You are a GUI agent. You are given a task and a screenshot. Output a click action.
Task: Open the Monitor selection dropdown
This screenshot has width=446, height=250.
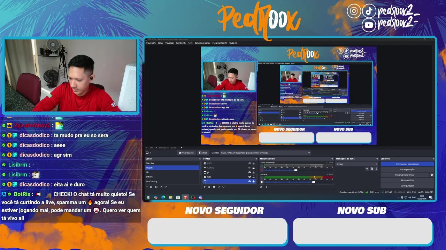tap(265, 153)
